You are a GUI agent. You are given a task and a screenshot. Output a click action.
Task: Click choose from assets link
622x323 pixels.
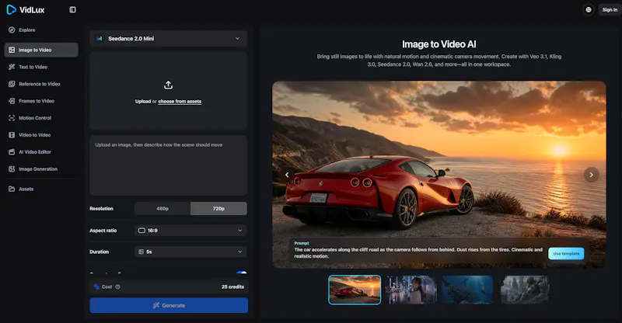180,102
